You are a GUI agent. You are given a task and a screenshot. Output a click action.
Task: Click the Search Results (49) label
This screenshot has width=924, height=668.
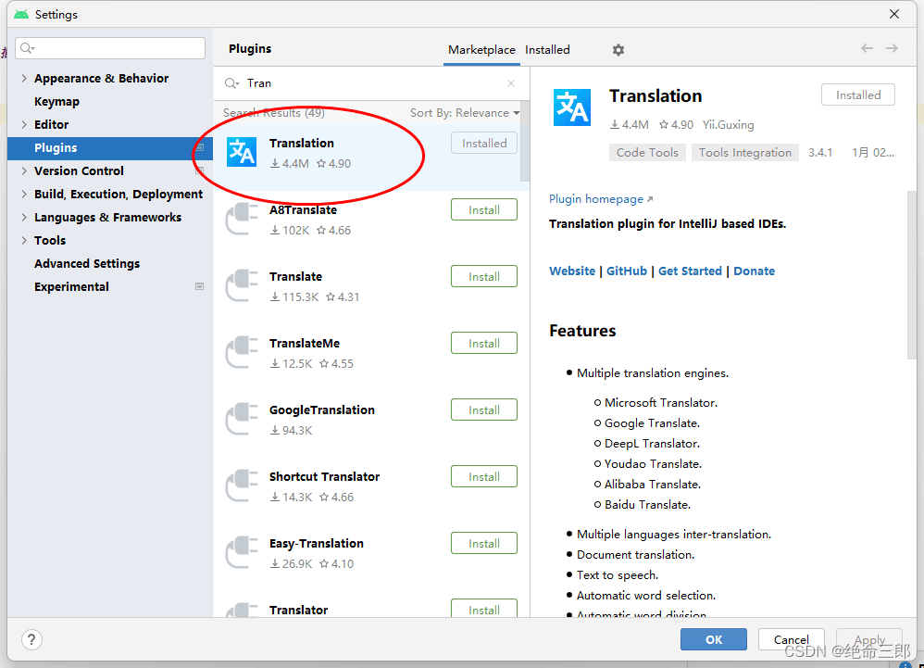[273, 113]
